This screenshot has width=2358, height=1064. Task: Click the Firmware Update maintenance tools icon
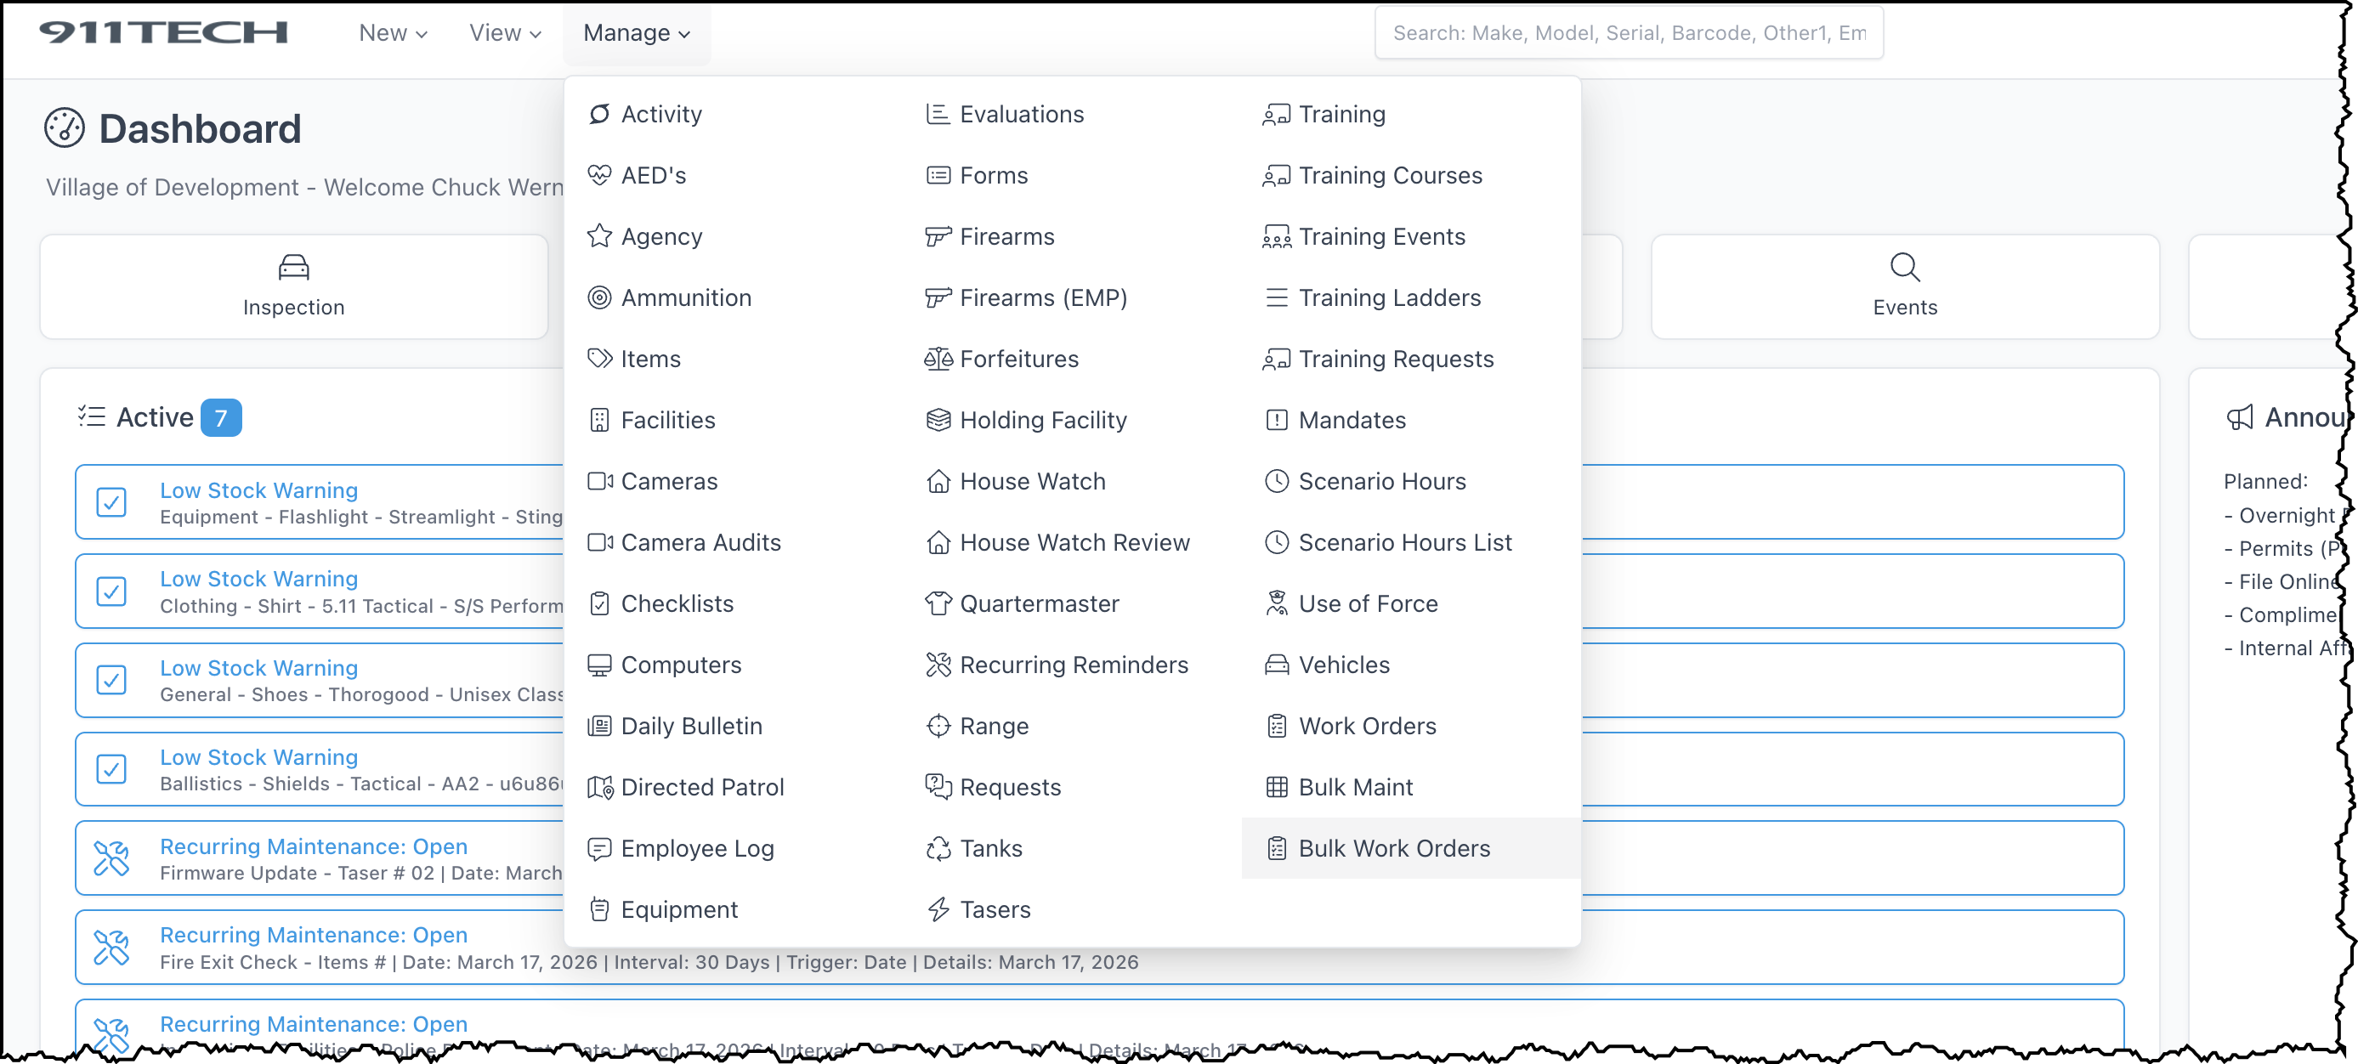tap(111, 858)
